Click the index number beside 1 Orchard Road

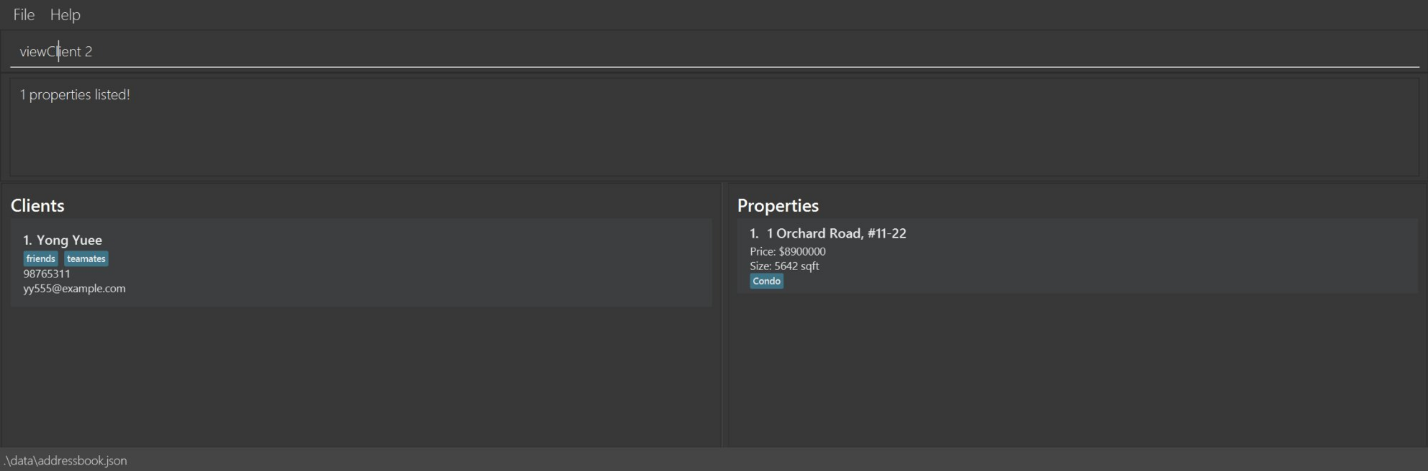(754, 233)
